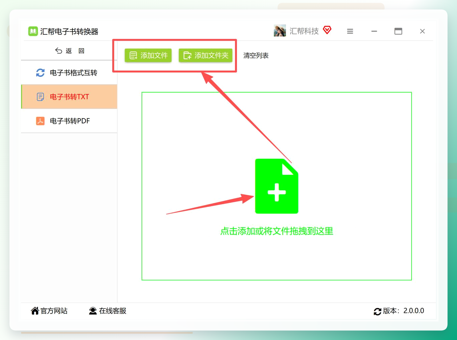The image size is (457, 340).
Task: Clear the list with 清空列表
Action: [256, 55]
